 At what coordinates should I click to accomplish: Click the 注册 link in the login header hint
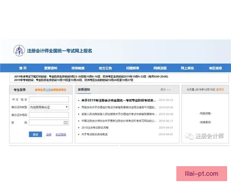(x=48, y=90)
